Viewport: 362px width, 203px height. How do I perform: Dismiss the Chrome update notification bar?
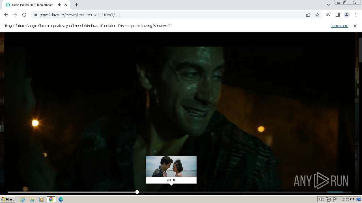point(355,26)
